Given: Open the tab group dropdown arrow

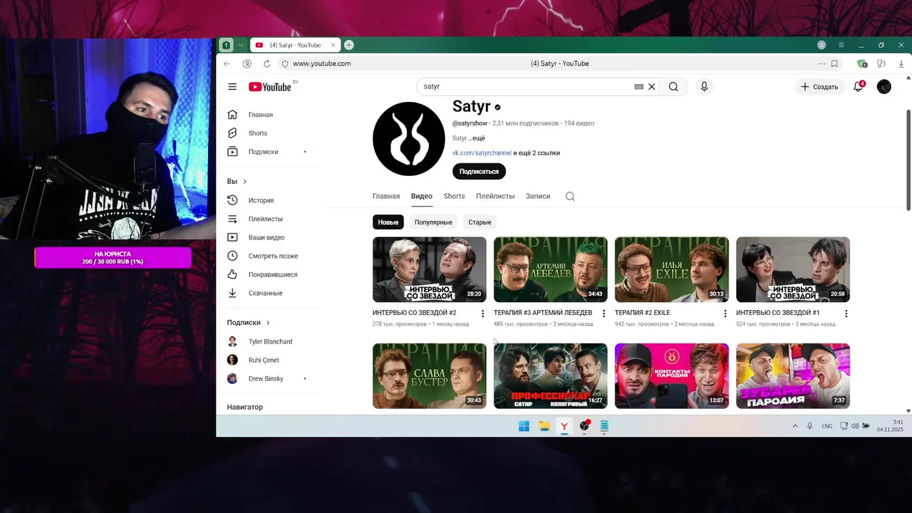Looking at the screenshot, I should [x=241, y=45].
